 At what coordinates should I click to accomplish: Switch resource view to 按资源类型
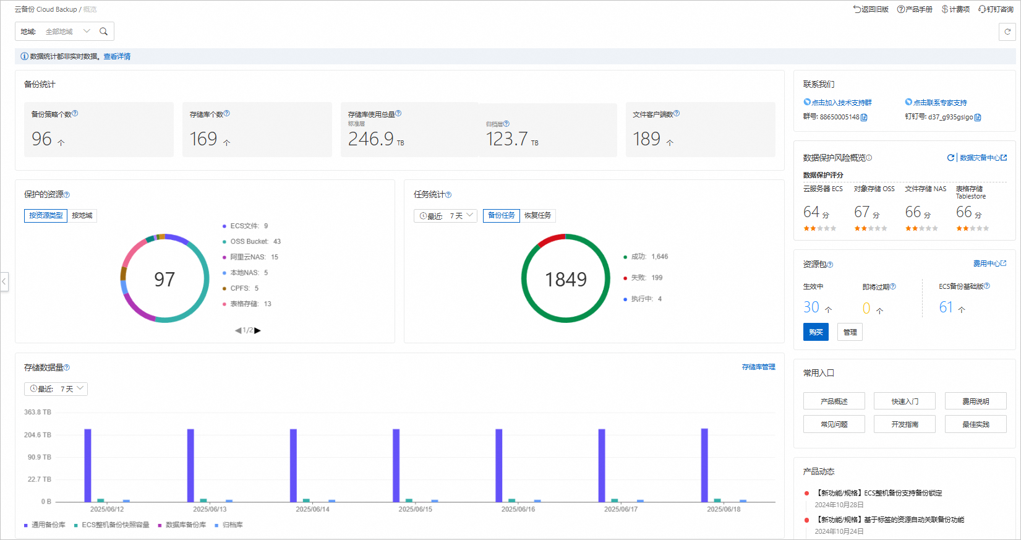pos(46,215)
